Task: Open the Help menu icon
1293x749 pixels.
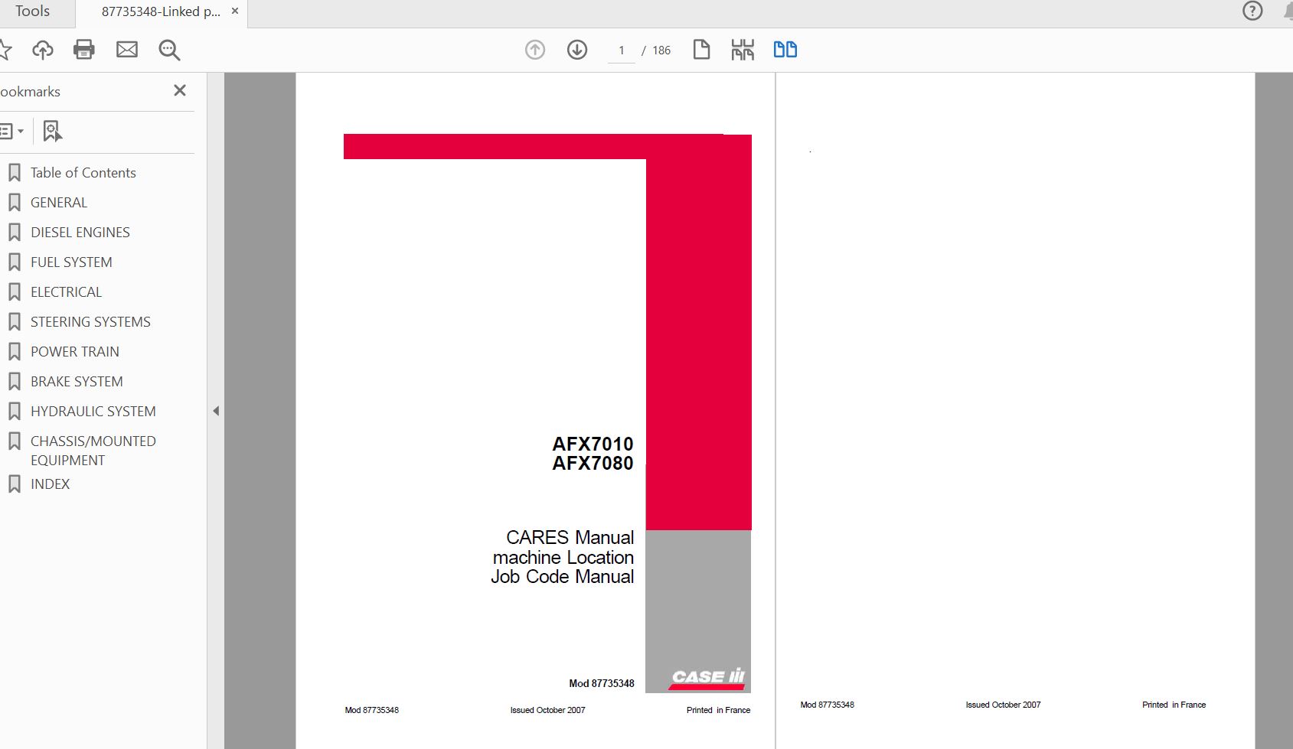Action: pyautogui.click(x=1252, y=11)
